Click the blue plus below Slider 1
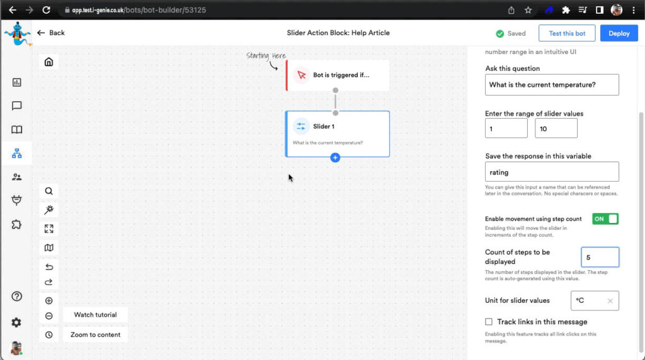This screenshot has width=645, height=360. [335, 158]
